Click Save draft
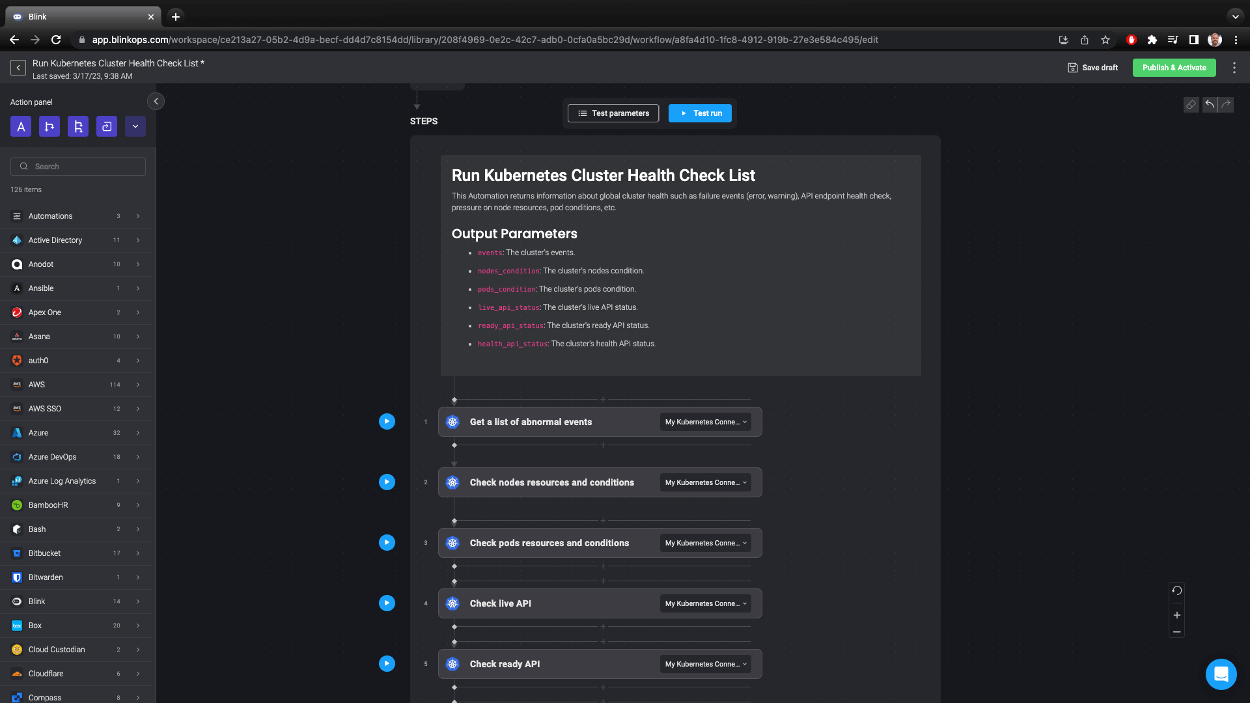 coord(1092,67)
